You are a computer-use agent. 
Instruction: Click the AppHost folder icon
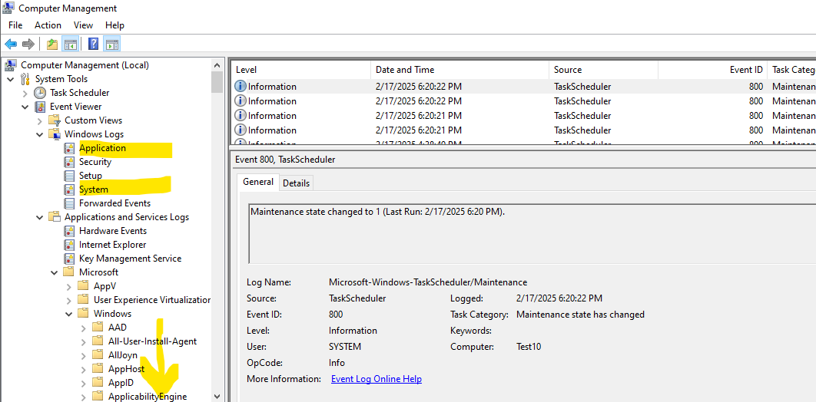pos(98,369)
